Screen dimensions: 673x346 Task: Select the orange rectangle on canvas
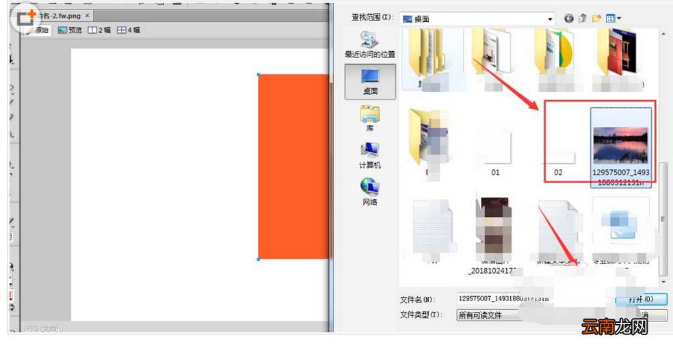[x=293, y=167]
